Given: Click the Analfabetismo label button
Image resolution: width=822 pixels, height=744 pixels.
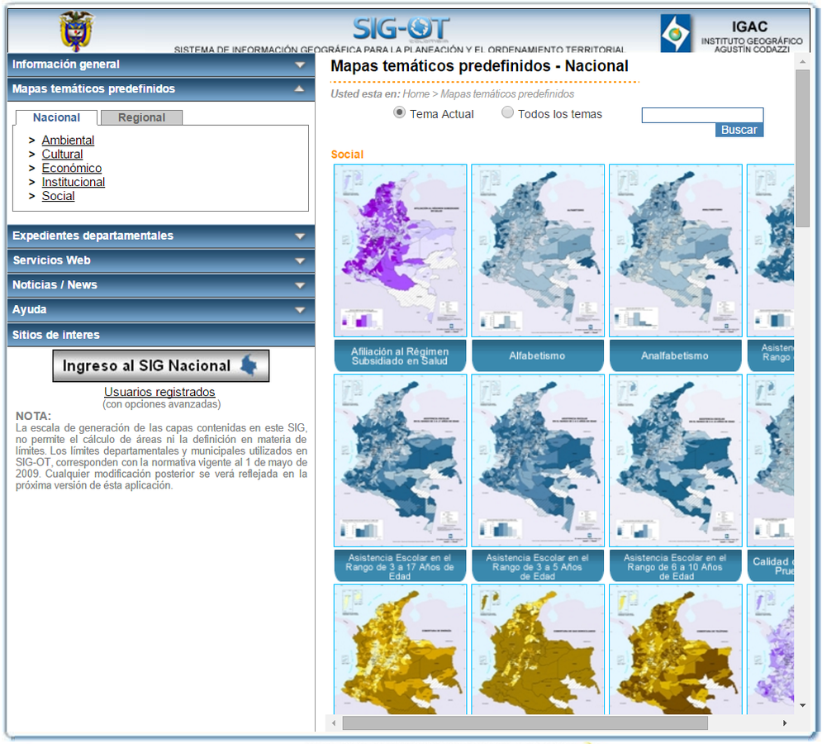Looking at the screenshot, I should tap(676, 355).
